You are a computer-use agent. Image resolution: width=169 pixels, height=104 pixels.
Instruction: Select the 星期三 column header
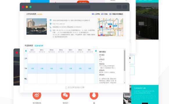(42, 51)
